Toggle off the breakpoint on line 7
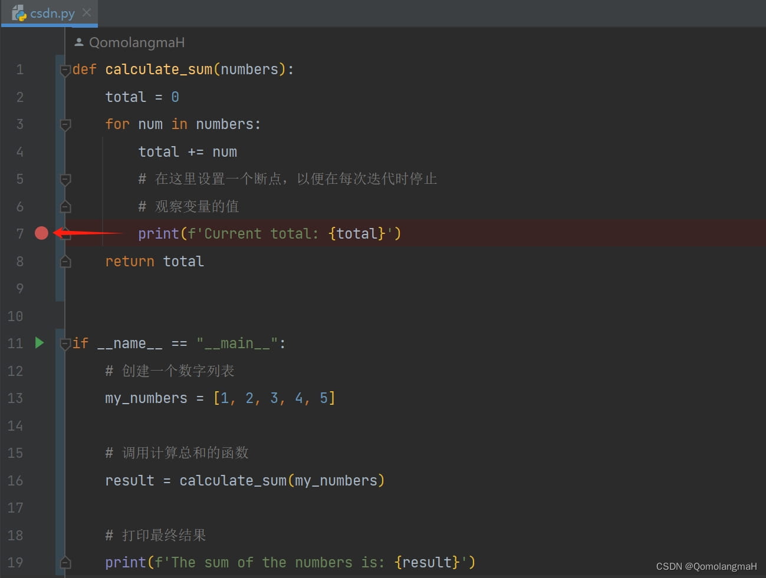The image size is (766, 578). [41, 233]
